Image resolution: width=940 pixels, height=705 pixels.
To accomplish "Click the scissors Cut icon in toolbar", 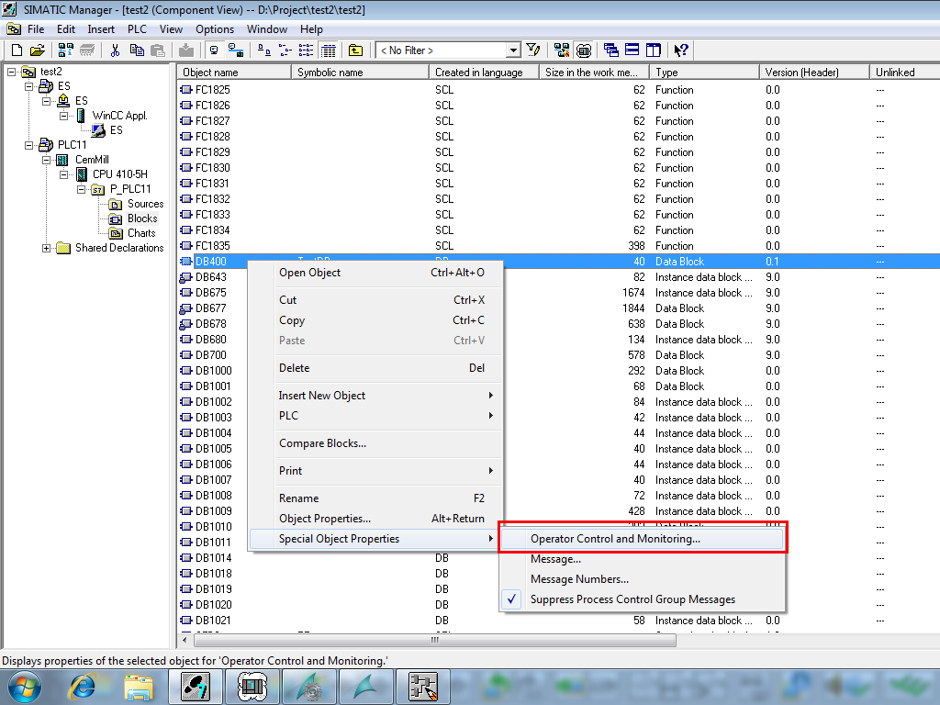I will pyautogui.click(x=115, y=50).
